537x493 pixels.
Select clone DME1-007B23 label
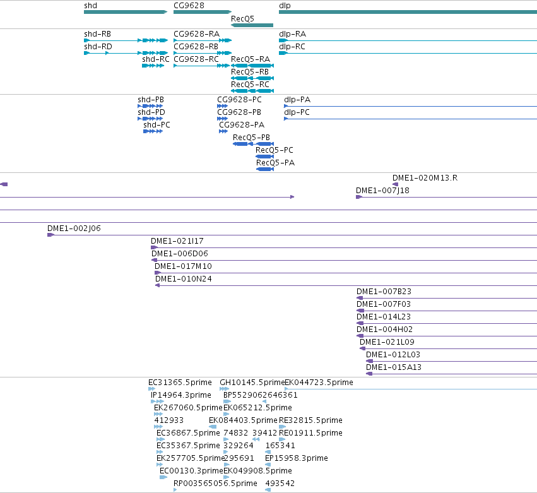pyautogui.click(x=384, y=292)
